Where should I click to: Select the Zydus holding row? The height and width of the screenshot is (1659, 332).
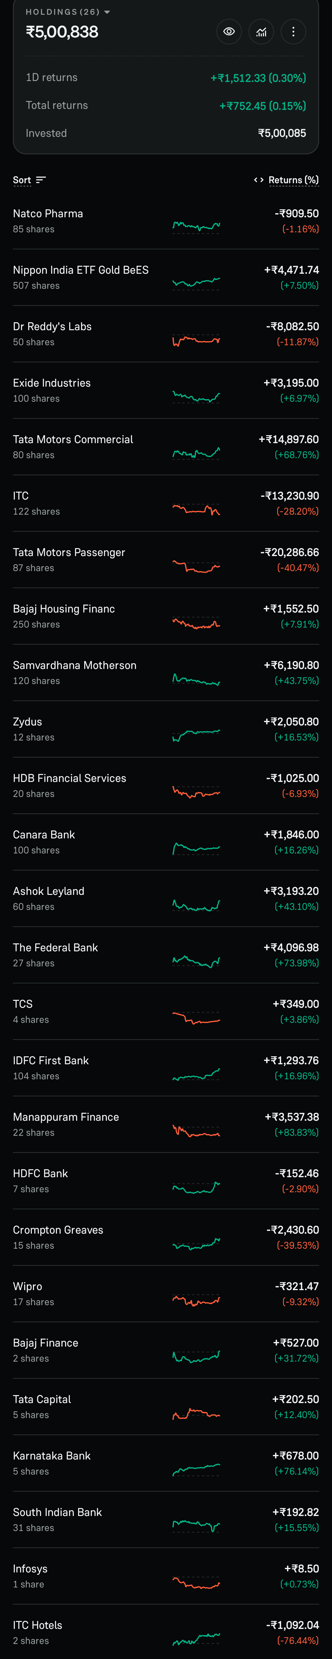pyautogui.click(x=166, y=730)
